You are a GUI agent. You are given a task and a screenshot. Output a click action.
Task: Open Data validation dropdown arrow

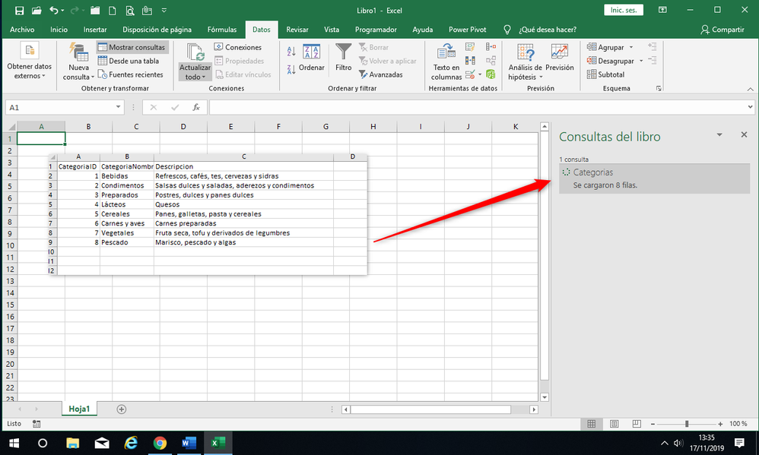(480, 74)
